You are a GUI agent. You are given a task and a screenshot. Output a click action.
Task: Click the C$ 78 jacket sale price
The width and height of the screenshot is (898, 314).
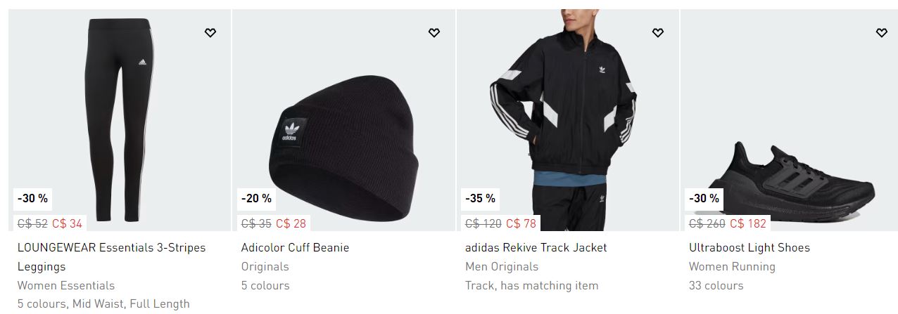[521, 224]
